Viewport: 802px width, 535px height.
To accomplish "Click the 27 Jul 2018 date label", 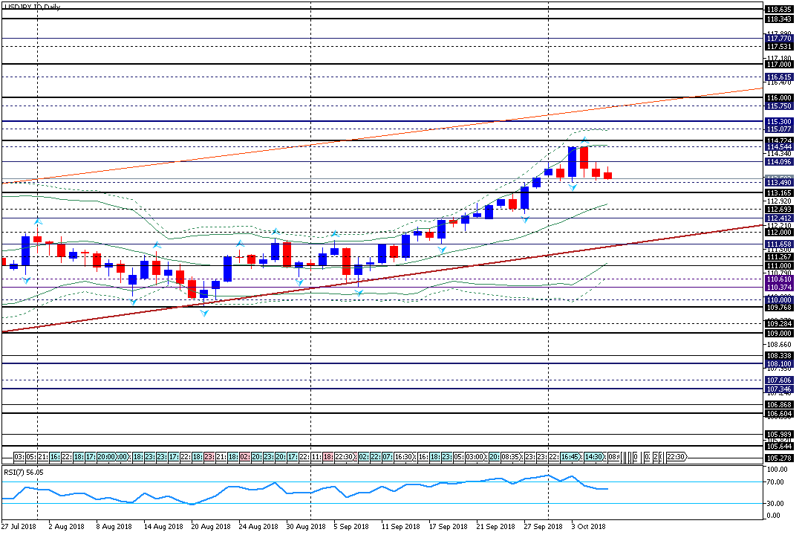I will point(19,527).
